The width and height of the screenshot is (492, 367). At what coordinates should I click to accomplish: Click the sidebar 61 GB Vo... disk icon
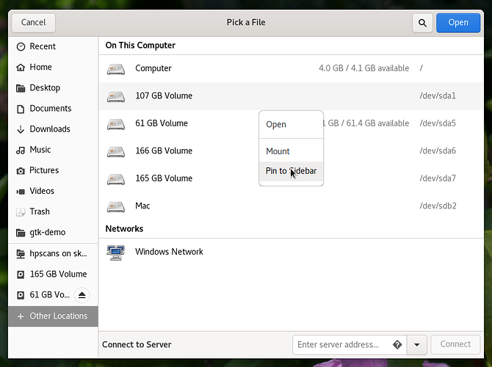point(21,295)
